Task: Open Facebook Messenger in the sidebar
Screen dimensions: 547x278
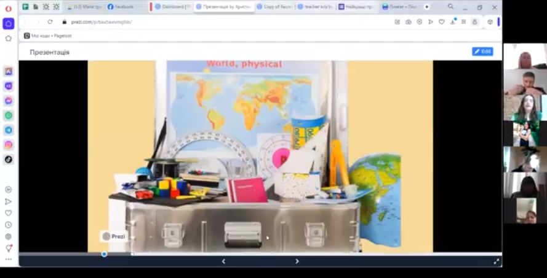Action: point(9,101)
